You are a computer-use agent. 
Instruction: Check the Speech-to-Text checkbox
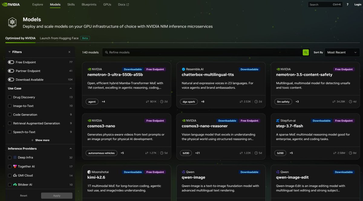click(10, 132)
